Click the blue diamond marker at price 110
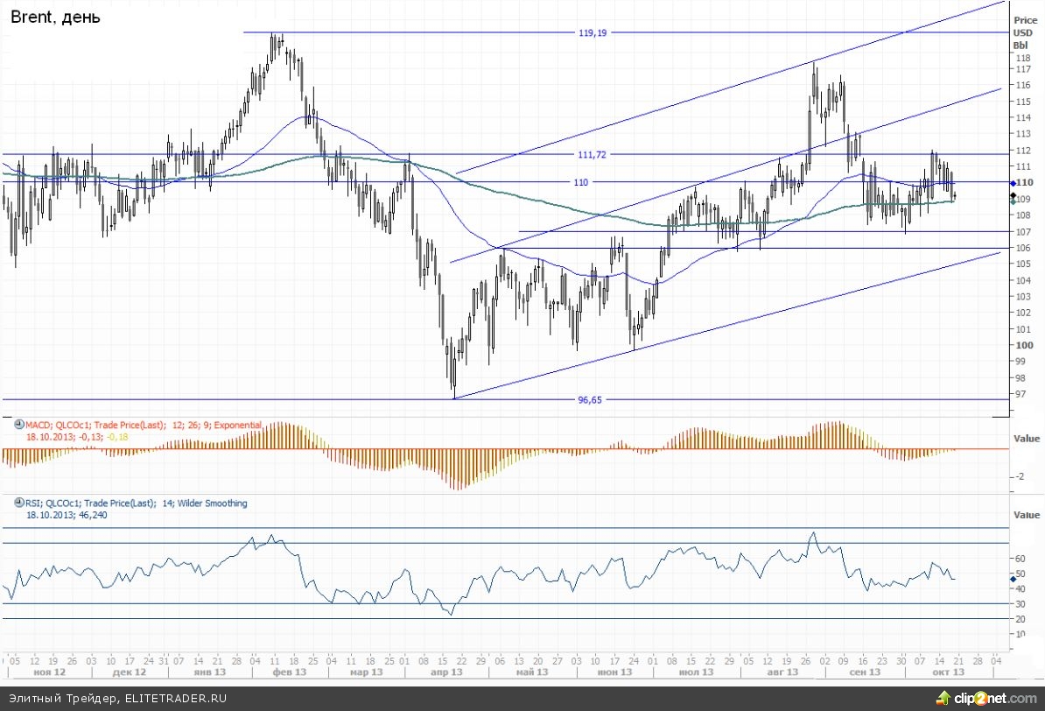1045x711 pixels. pyautogui.click(x=1012, y=182)
